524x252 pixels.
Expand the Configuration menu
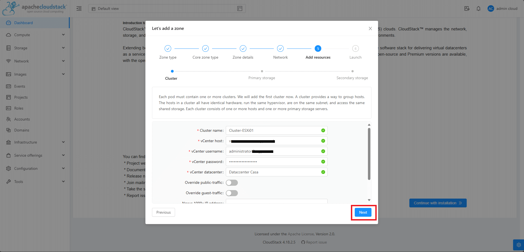point(63,168)
